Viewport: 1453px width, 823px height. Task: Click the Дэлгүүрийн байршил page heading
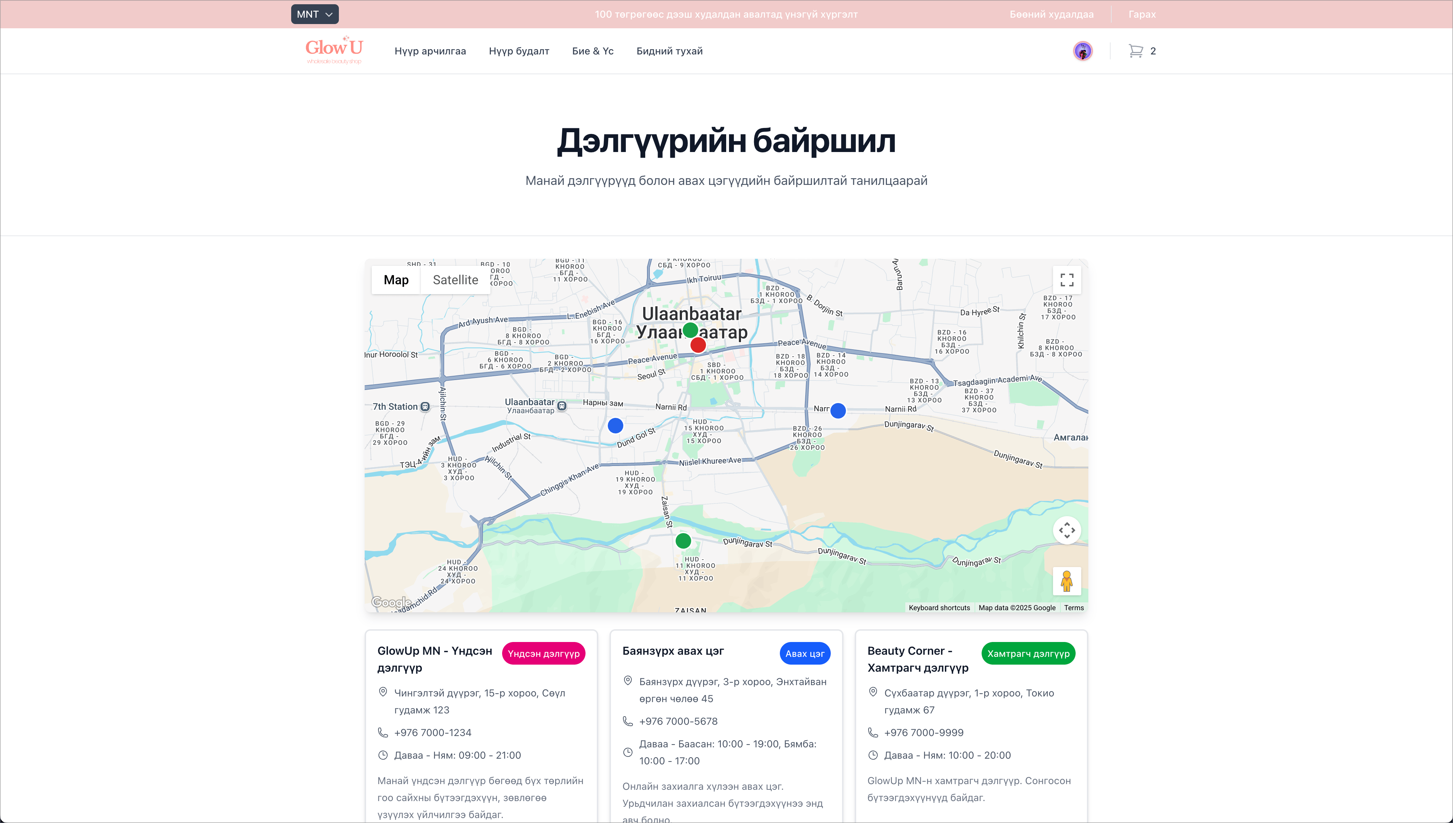point(726,141)
